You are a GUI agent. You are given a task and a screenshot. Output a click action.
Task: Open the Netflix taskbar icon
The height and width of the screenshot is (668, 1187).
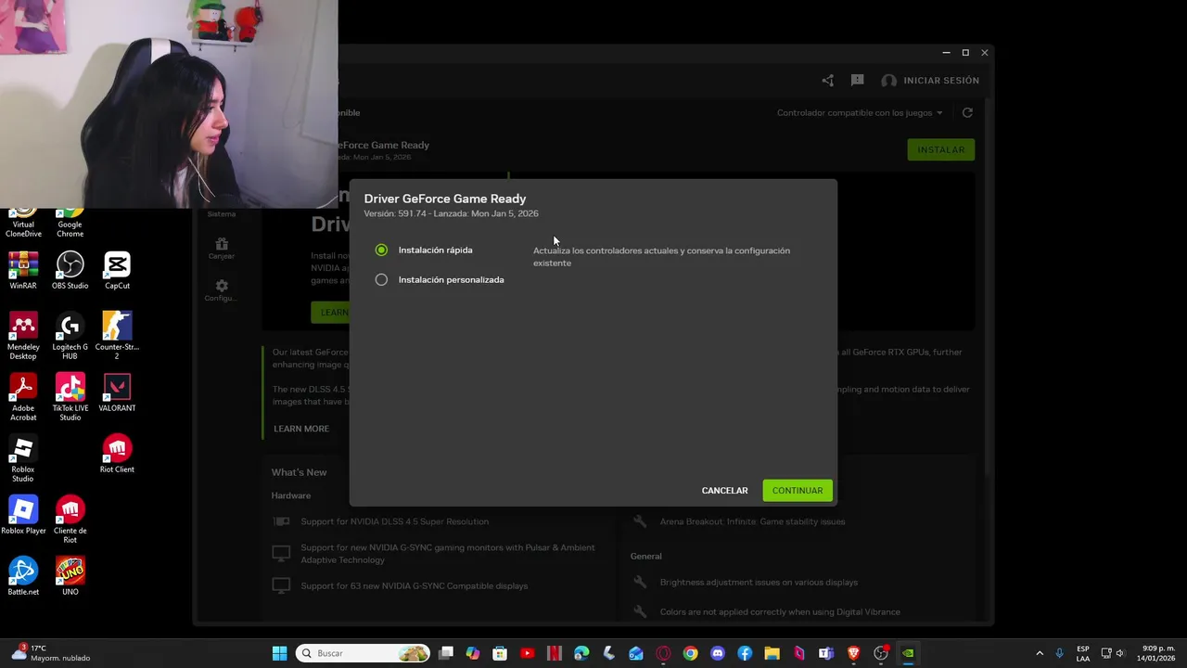tap(555, 653)
